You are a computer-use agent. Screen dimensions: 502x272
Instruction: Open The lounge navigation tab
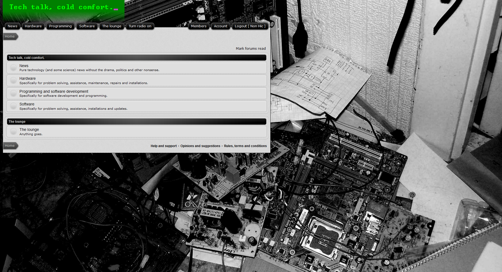112,26
